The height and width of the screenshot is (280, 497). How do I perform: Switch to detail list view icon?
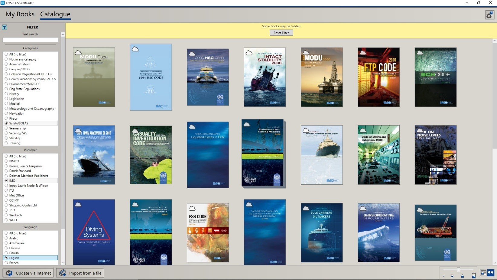pyautogui.click(x=483, y=273)
